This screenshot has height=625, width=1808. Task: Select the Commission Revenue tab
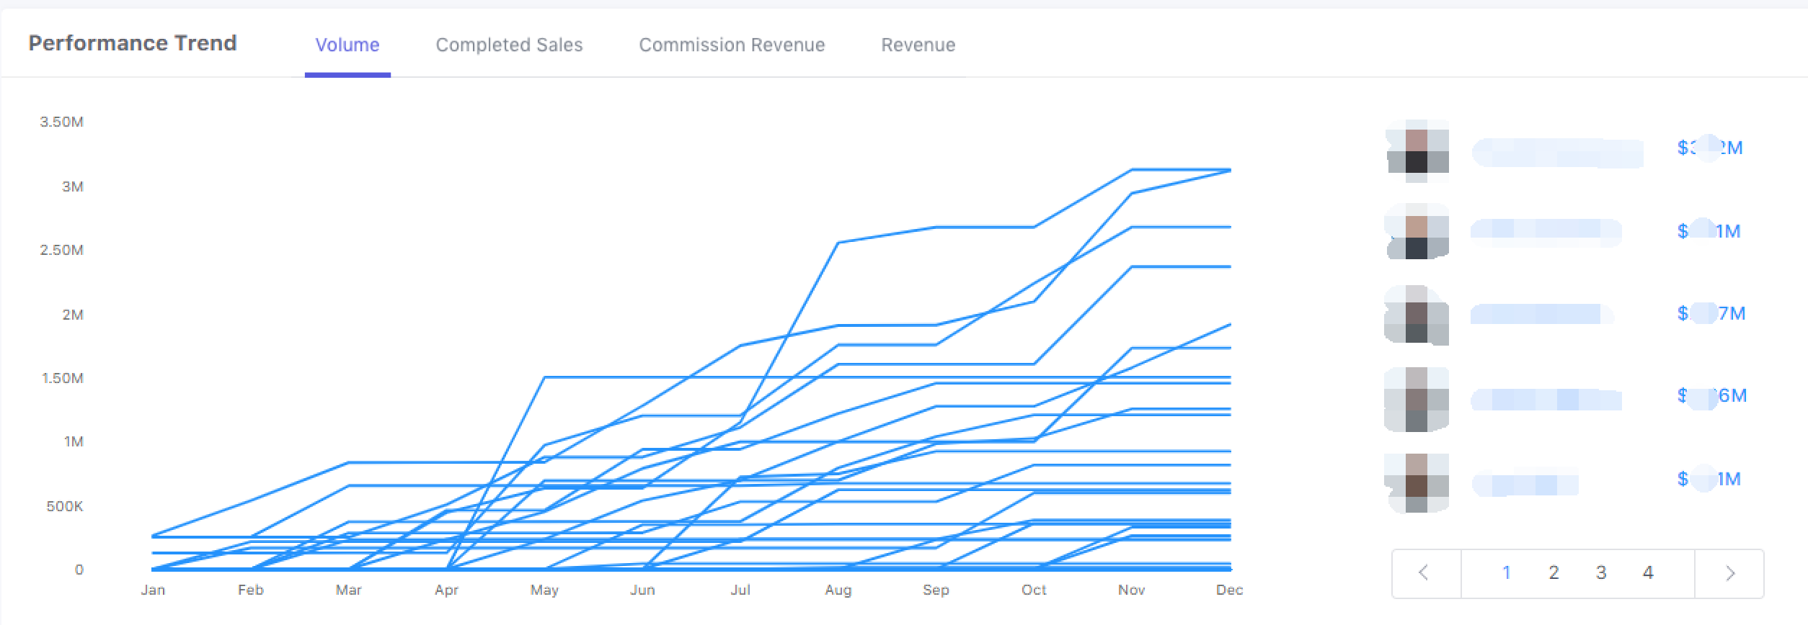click(x=732, y=45)
